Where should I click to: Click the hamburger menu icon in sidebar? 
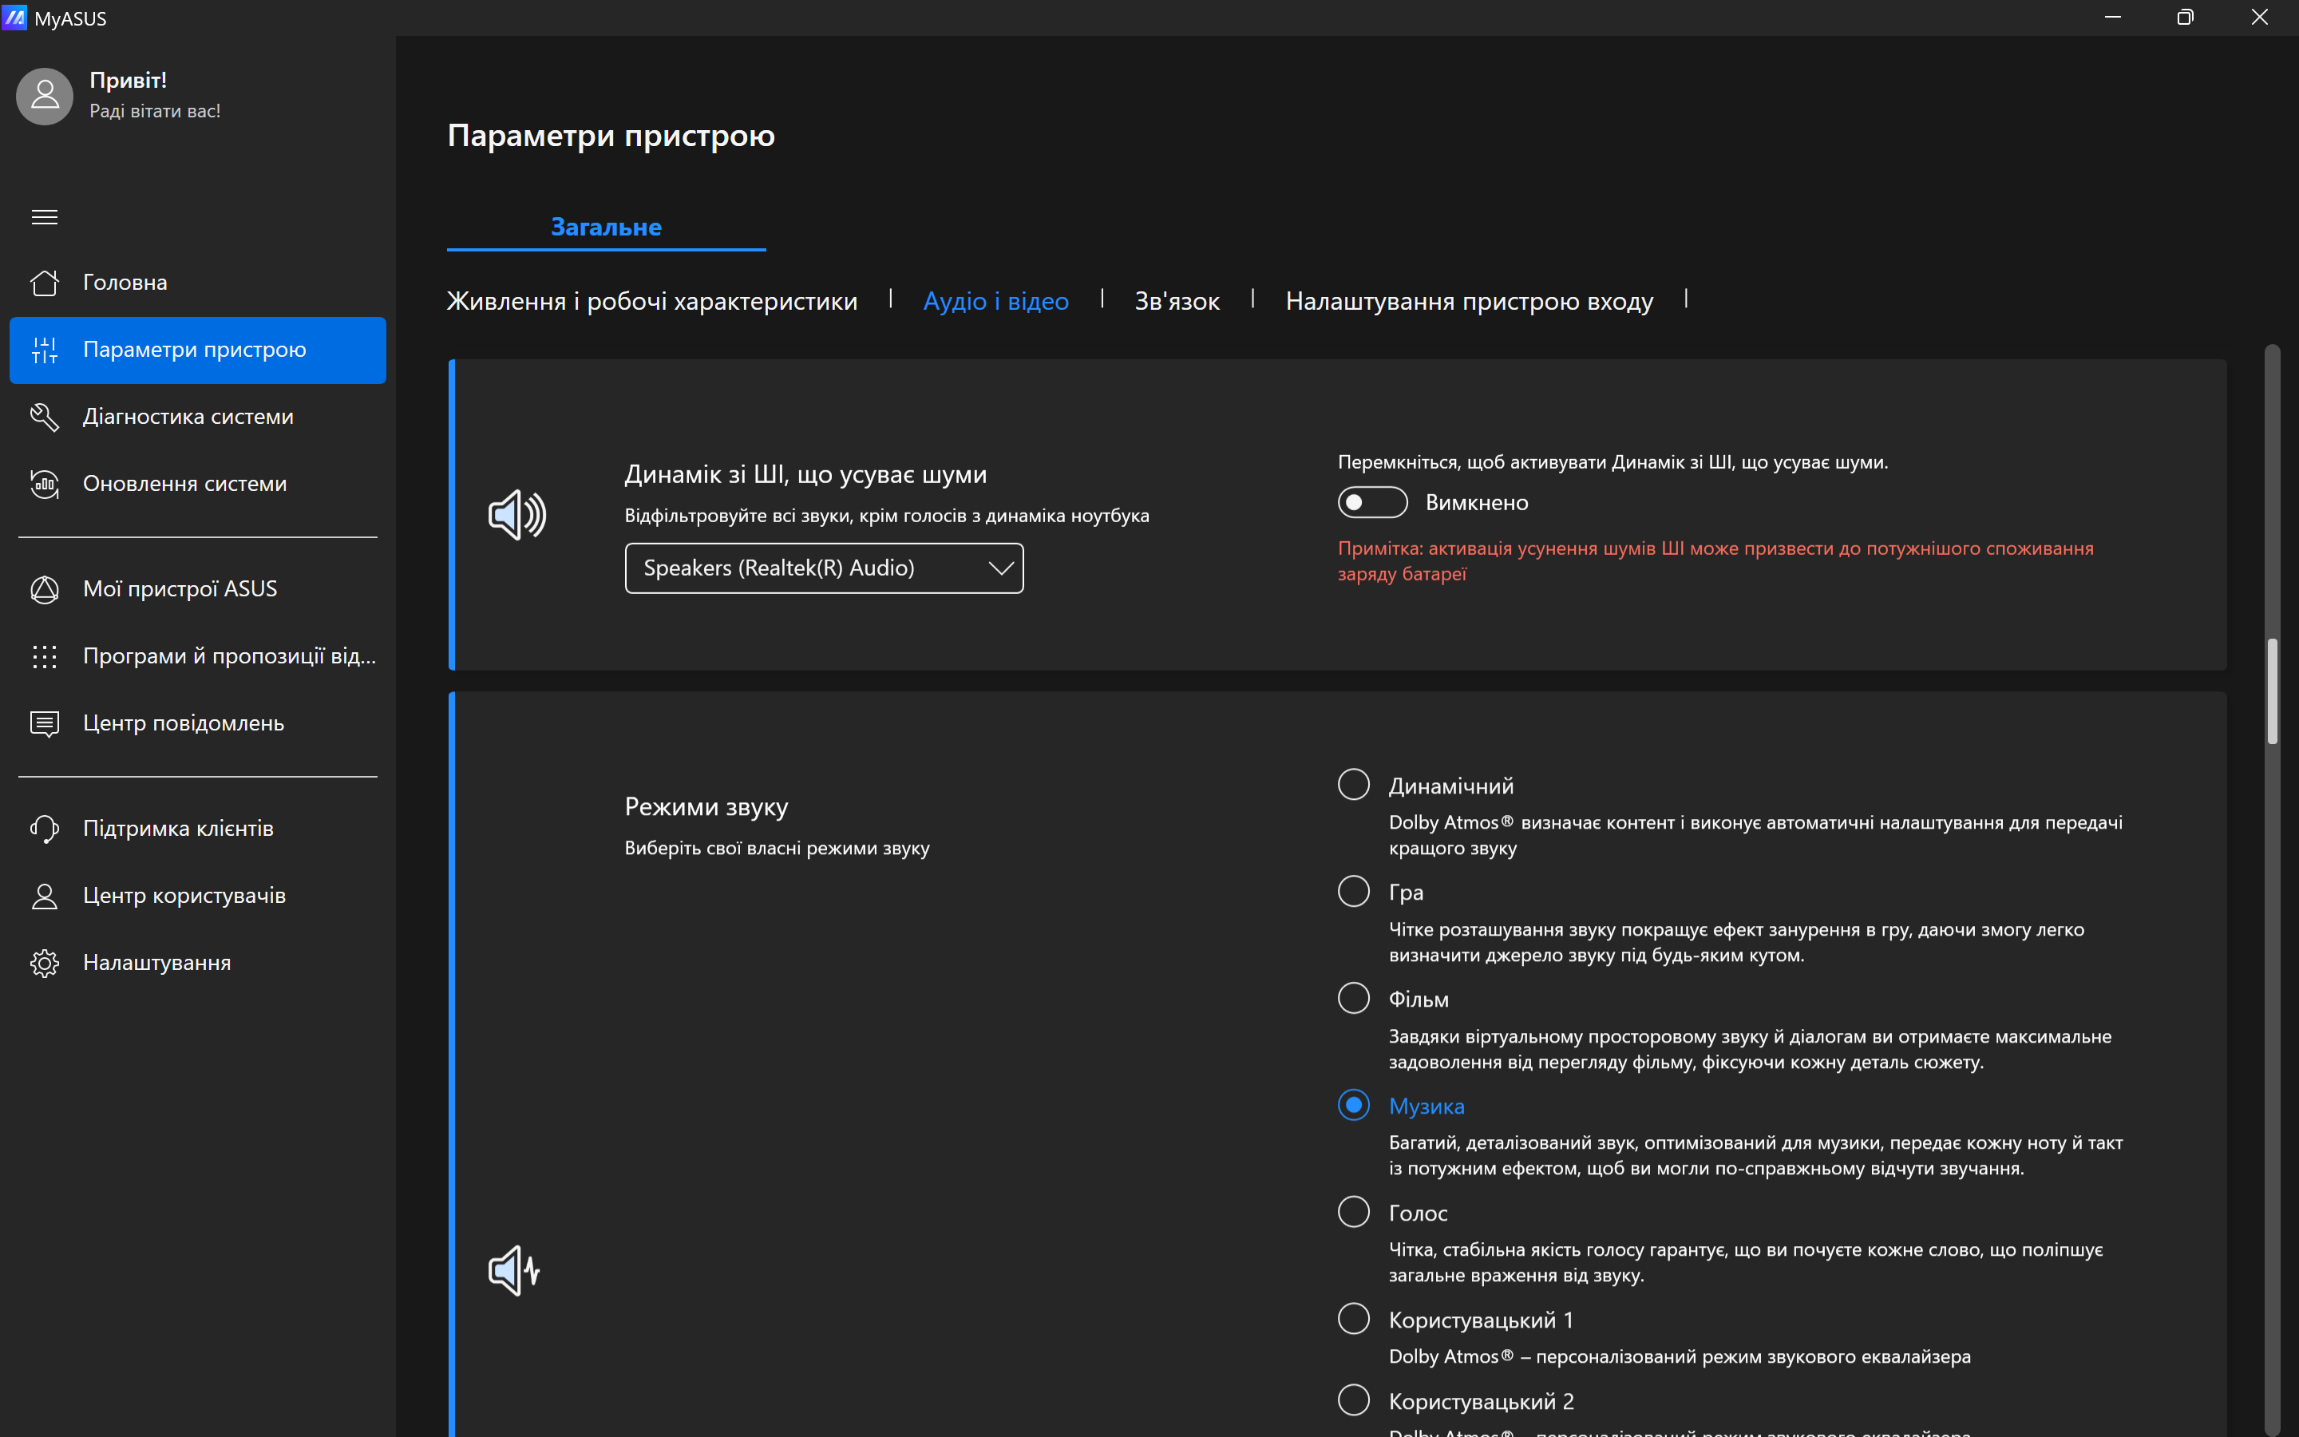45,216
